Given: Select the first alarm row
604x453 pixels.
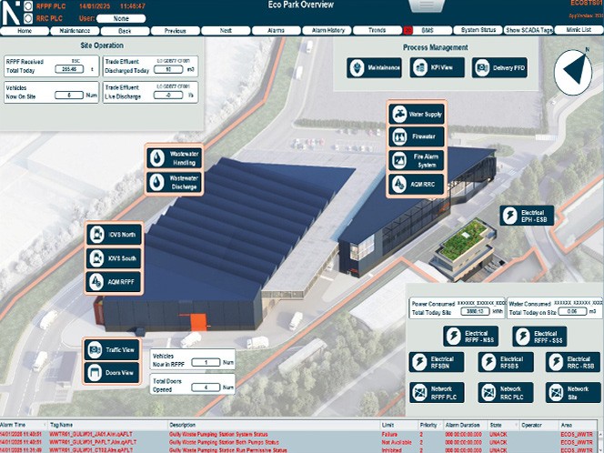Looking at the screenshot, I should click(x=300, y=434).
